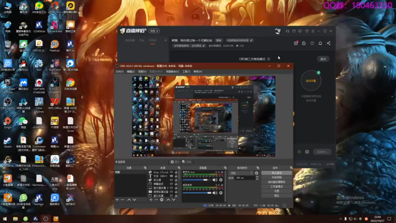
Task: Toggle visibility of 弹幕助手 source
Action: 171,184
